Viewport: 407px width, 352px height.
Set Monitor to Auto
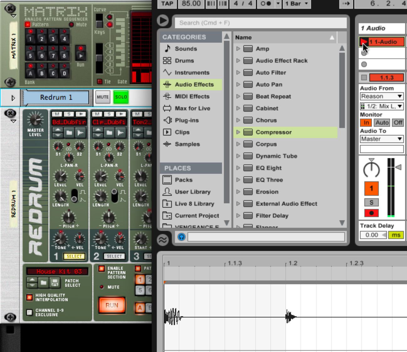pyautogui.click(x=382, y=123)
